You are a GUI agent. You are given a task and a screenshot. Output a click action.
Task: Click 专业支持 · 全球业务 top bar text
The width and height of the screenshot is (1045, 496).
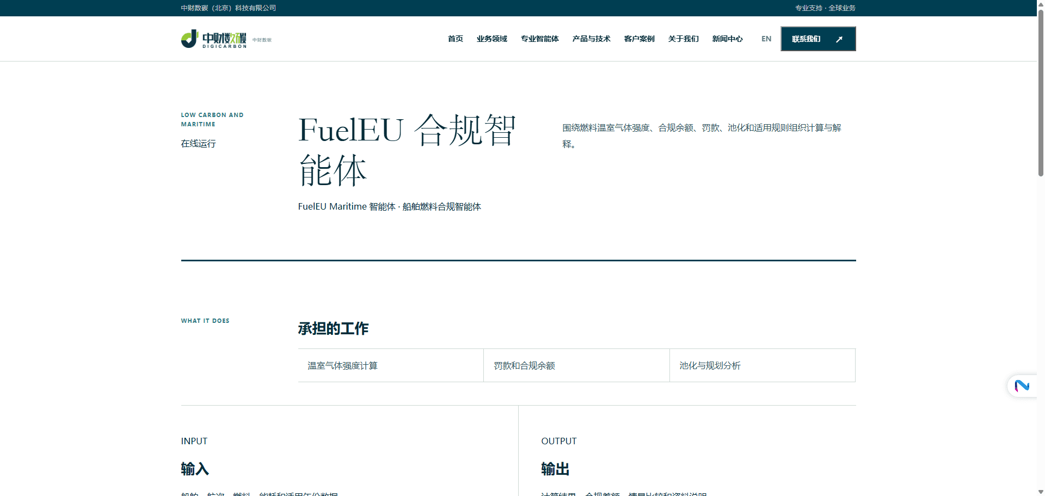tap(825, 8)
